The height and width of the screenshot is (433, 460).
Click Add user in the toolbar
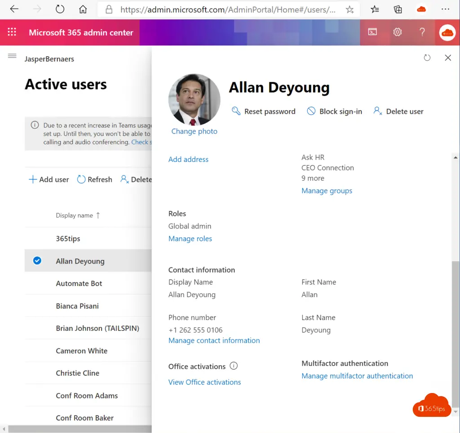49,179
